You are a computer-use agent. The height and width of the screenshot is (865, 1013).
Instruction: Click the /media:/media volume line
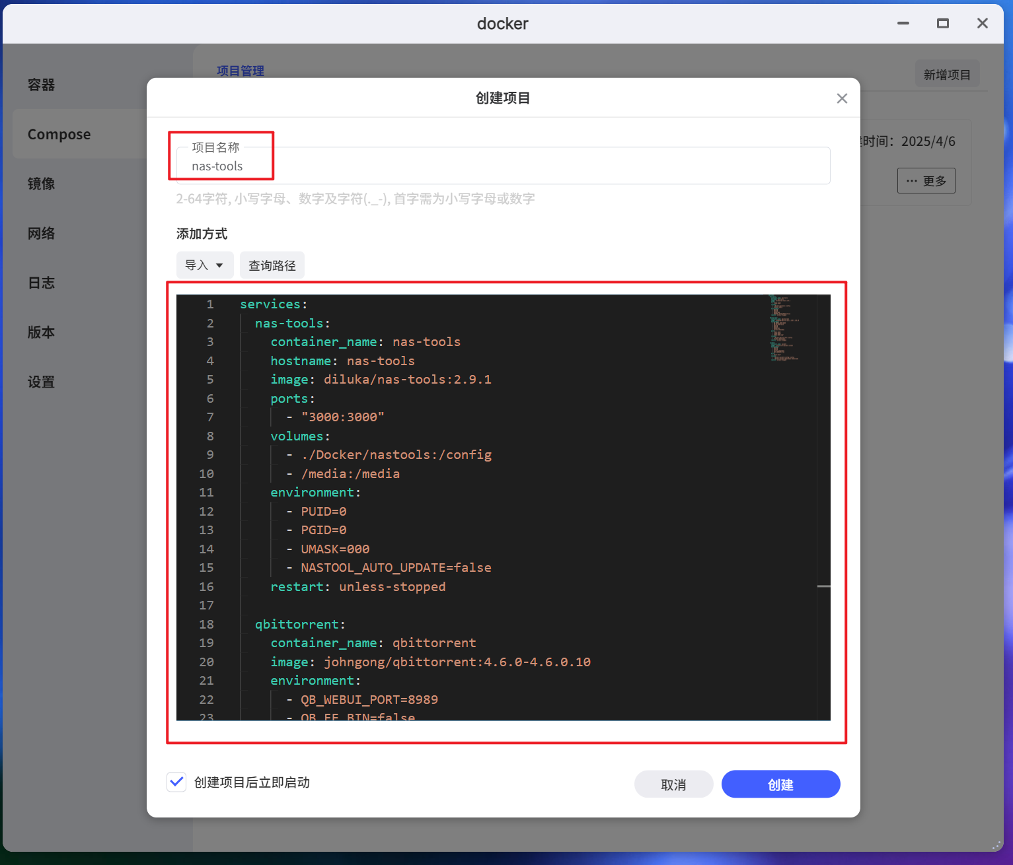(x=343, y=474)
